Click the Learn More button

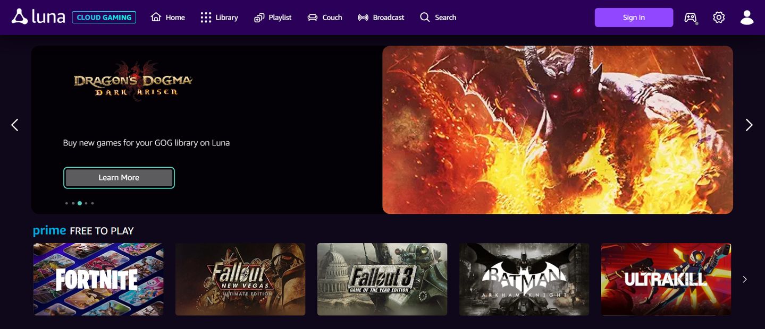tap(119, 178)
